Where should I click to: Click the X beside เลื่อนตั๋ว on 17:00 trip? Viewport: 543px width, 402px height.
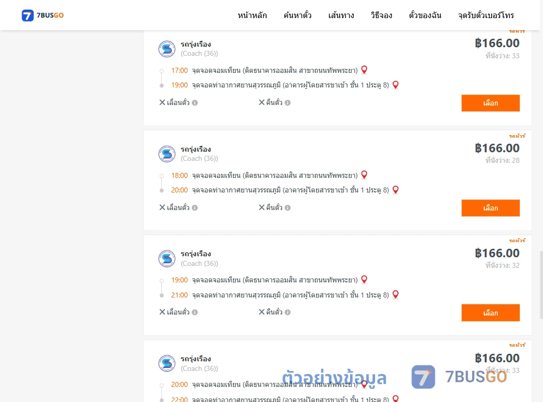click(x=162, y=103)
